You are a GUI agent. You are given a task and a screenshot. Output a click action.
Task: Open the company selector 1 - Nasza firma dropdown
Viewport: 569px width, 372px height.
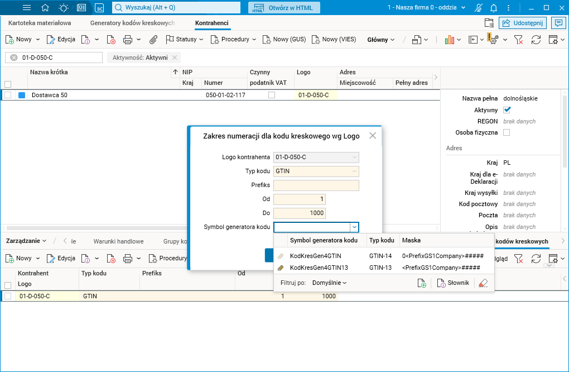(x=426, y=8)
